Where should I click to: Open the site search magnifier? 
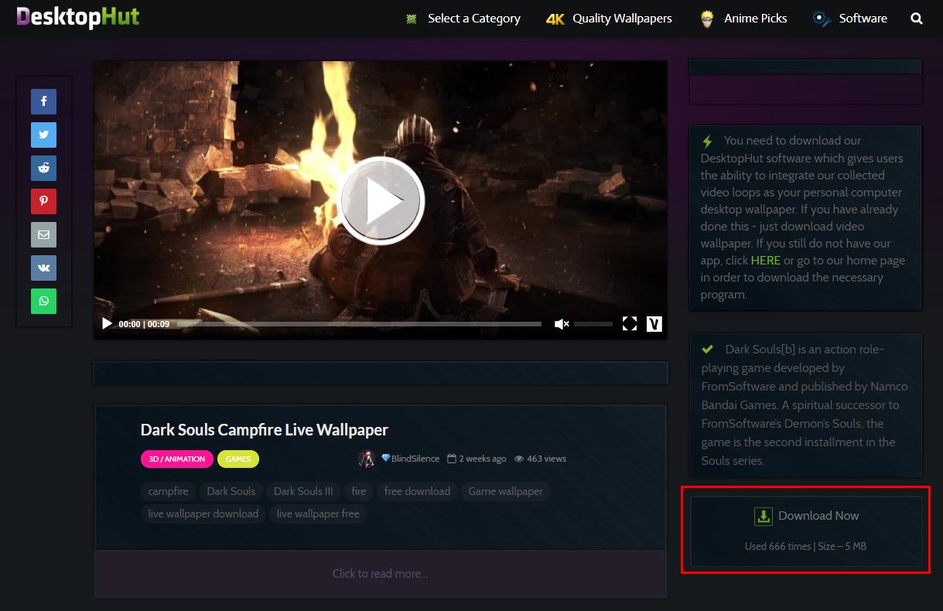point(917,19)
